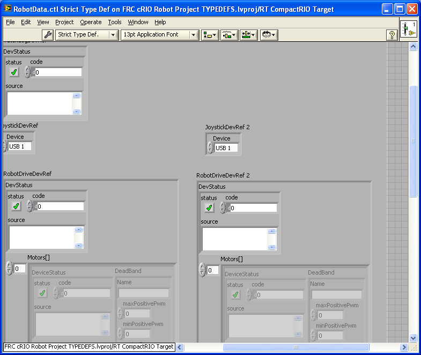Click RobotDriveDevRef 2 DeadBand Name field

pyautogui.click(x=337, y=294)
